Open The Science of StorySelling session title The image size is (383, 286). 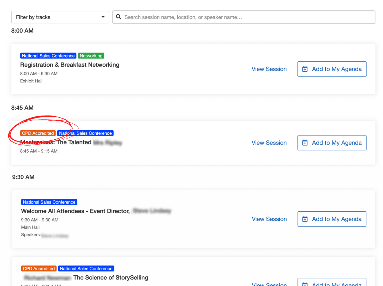pos(111,278)
